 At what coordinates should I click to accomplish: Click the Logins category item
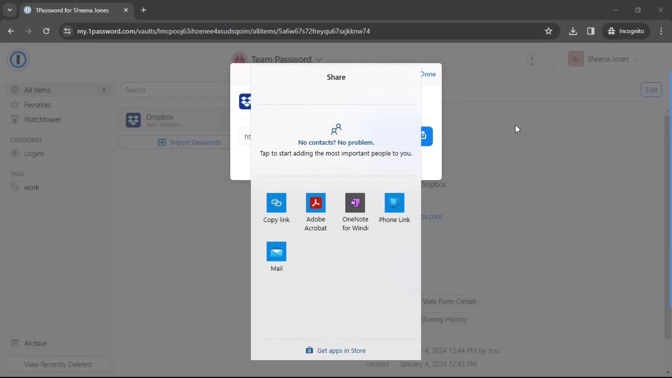[34, 153]
